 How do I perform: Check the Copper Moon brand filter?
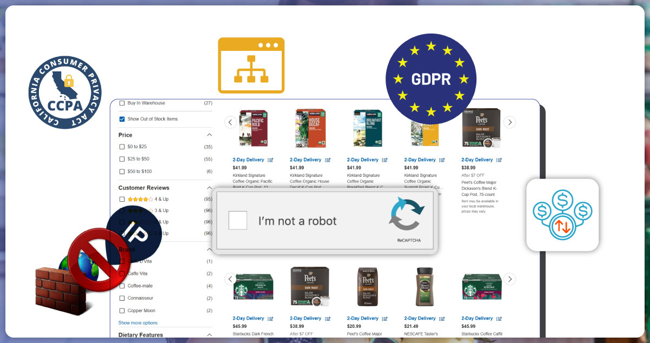click(122, 311)
